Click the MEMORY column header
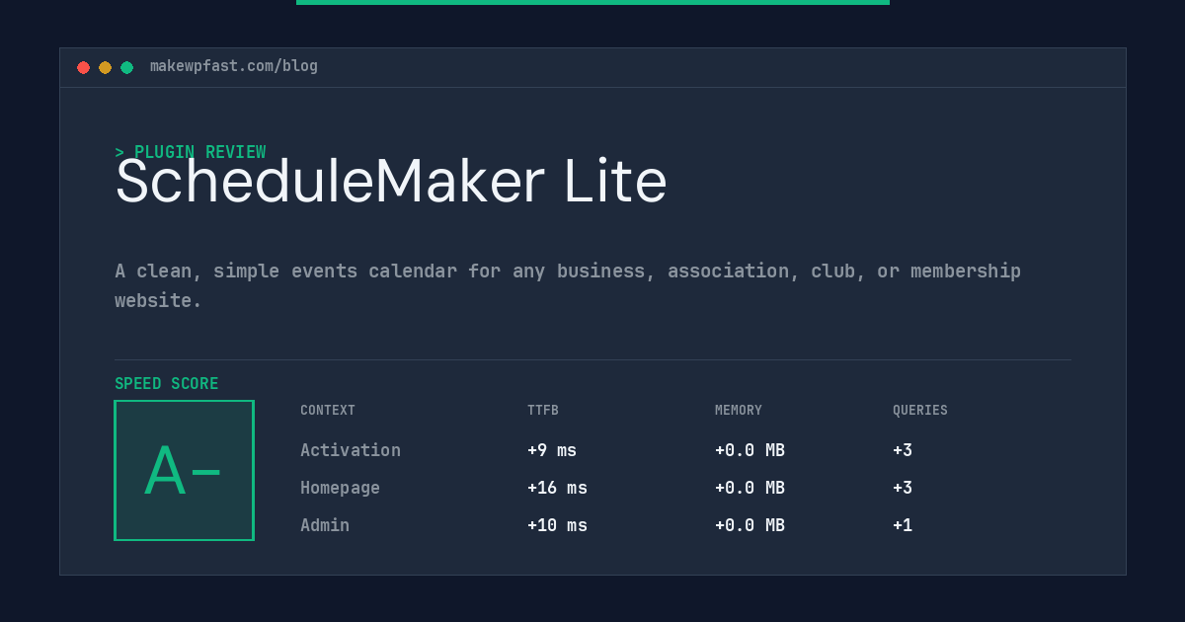Image resolution: width=1185 pixels, height=622 pixels. (x=739, y=411)
